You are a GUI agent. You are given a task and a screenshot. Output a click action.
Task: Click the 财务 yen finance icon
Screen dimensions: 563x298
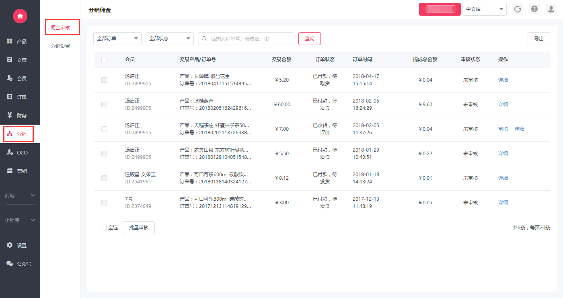tap(10, 115)
